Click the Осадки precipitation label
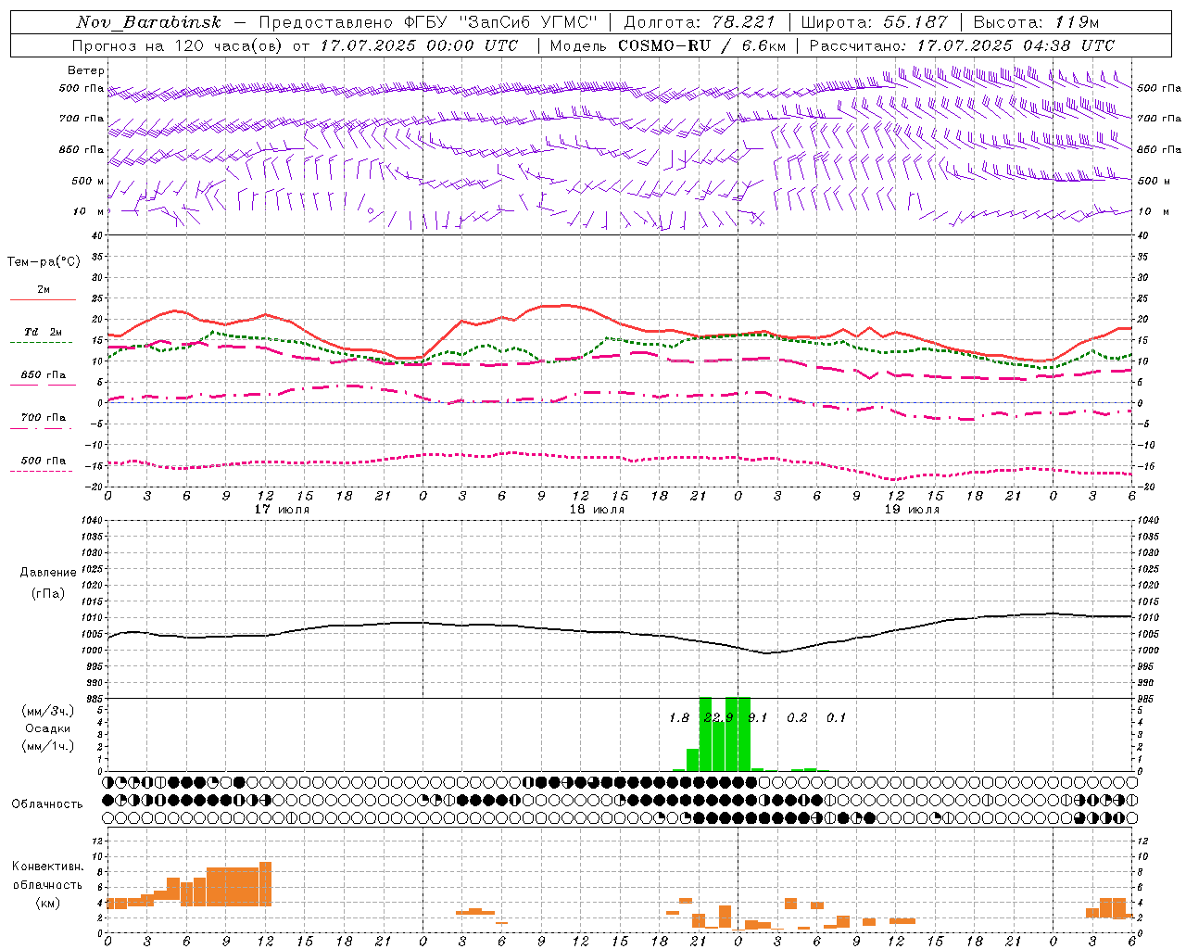This screenshot has height=949, width=1186. 48,728
